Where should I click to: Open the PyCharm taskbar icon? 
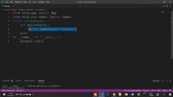click(151, 95)
